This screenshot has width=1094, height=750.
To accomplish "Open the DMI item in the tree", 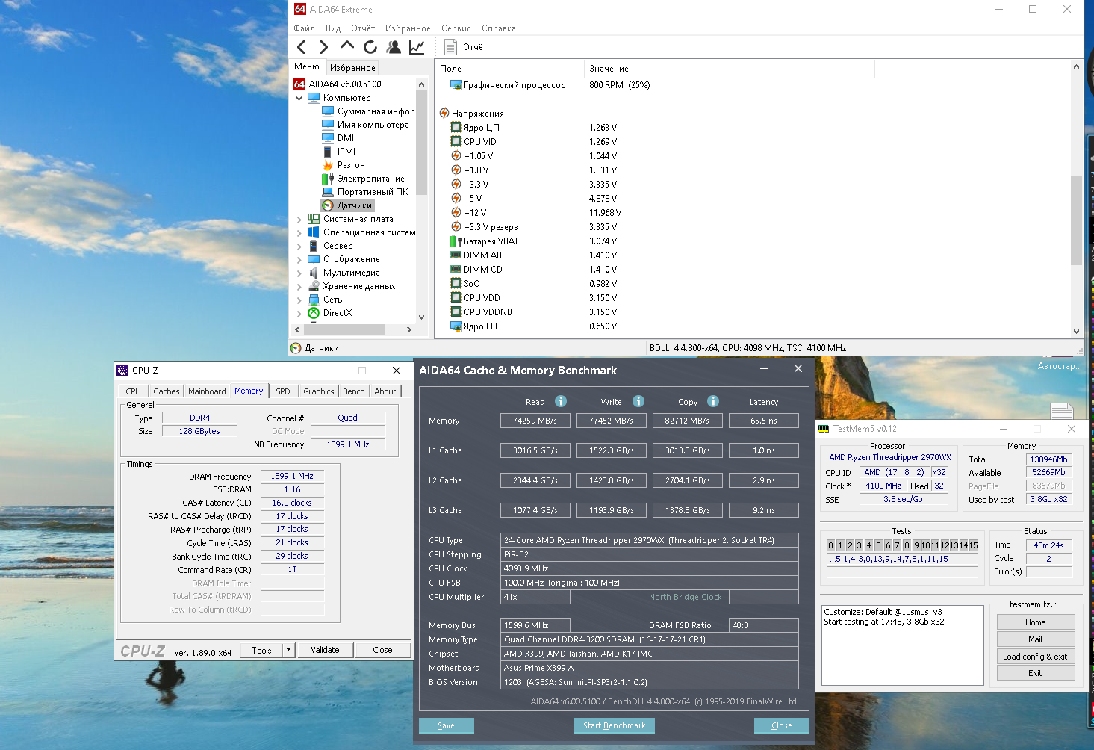I will click(x=338, y=138).
